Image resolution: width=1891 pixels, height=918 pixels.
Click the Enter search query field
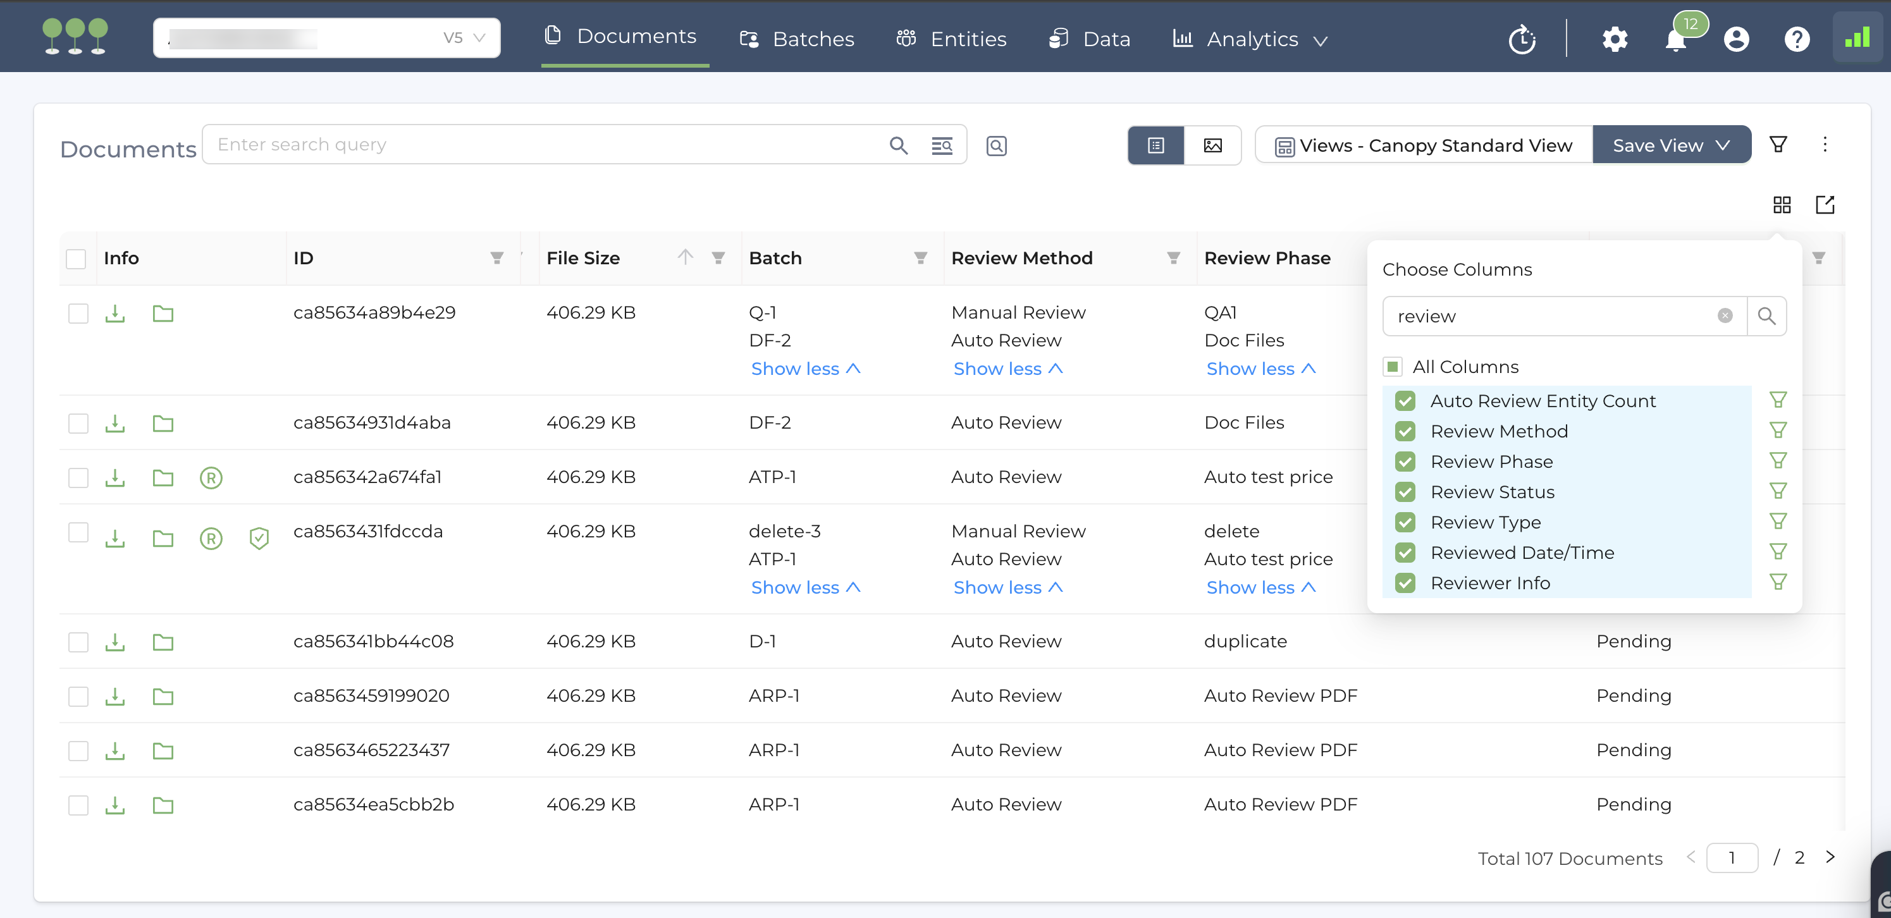543,145
